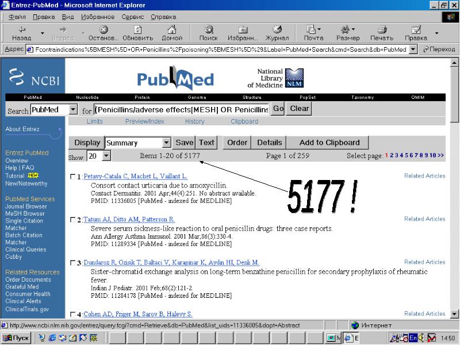Click the En language indicator in tray
Viewport: 460px width, 345px height.
tap(413, 338)
